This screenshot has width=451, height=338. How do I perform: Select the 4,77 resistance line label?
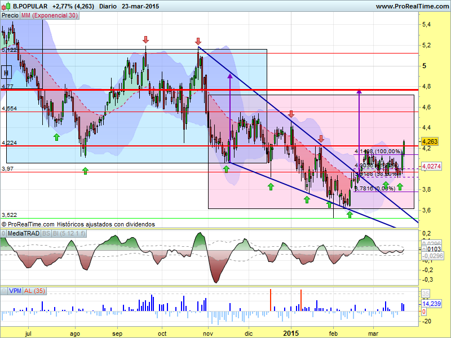coord(7,86)
